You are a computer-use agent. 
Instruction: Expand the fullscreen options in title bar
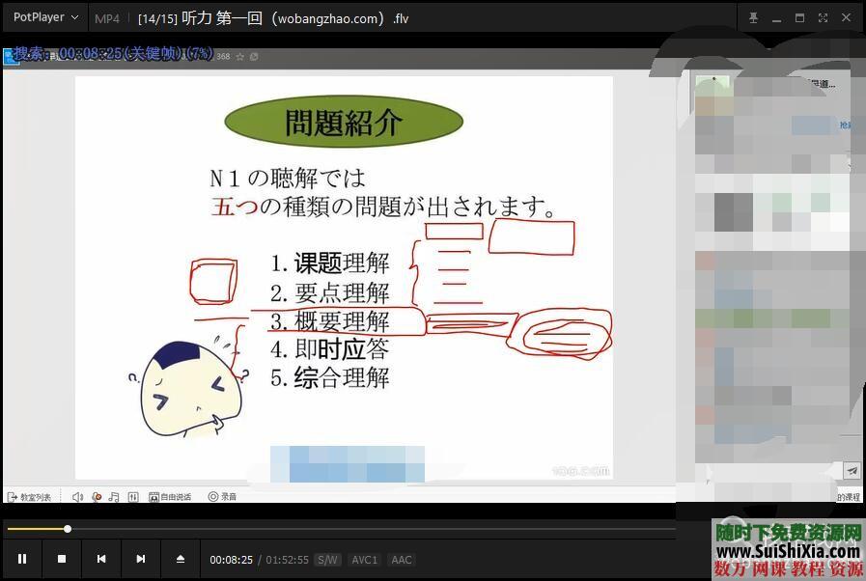823,17
